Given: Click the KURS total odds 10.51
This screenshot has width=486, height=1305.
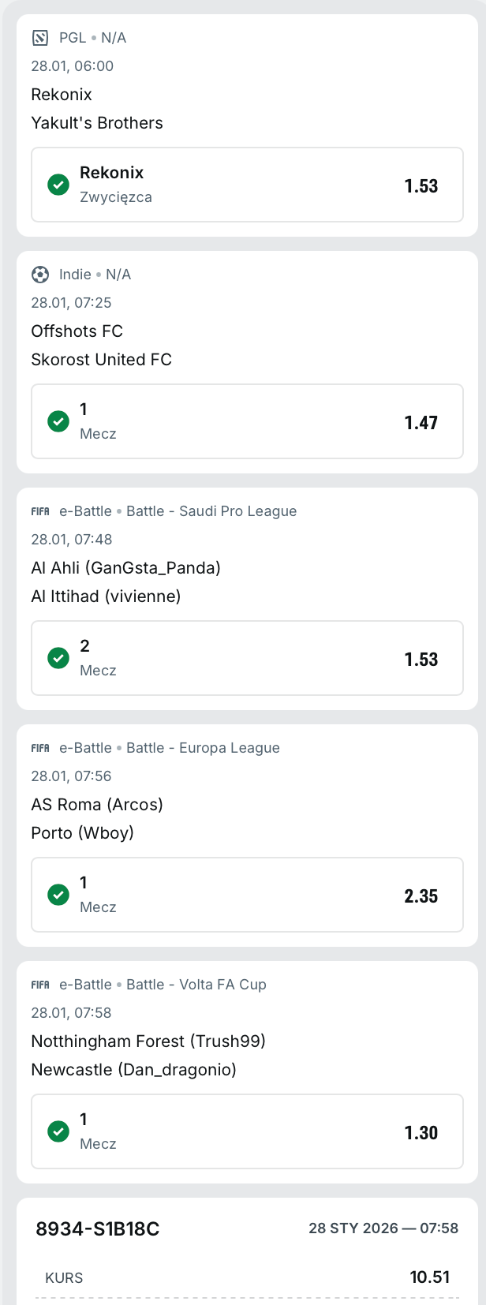Looking at the screenshot, I should click(x=429, y=1277).
